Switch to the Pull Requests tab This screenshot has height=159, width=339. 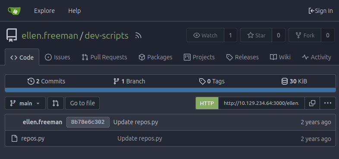[x=104, y=57]
